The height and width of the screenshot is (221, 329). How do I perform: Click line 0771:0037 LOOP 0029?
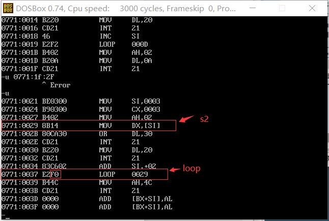[x=75, y=174]
